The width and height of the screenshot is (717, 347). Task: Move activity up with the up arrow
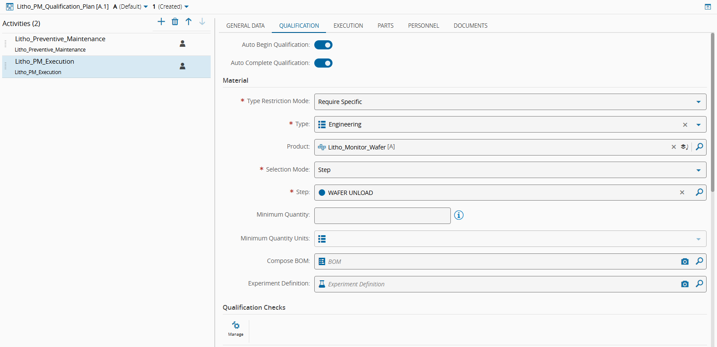pyautogui.click(x=189, y=22)
